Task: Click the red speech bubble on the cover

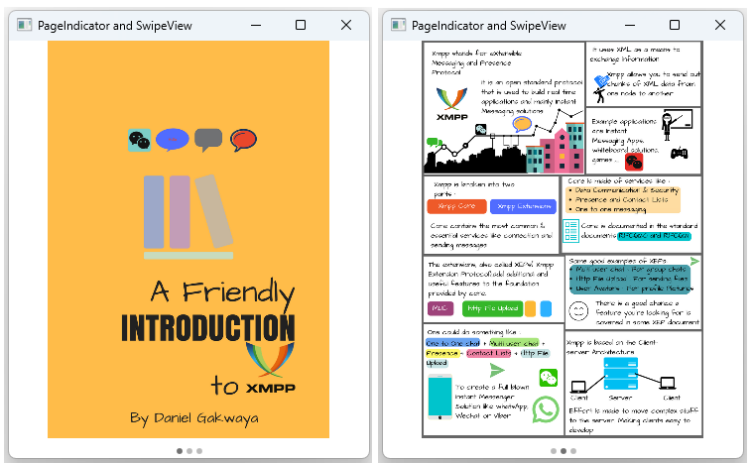Action: 243,140
